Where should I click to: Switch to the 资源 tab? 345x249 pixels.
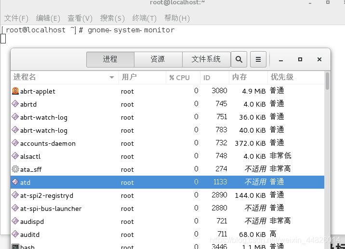pos(158,59)
